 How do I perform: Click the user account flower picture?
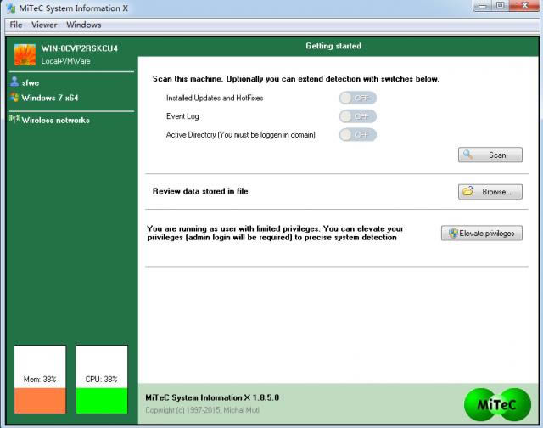[x=25, y=54]
